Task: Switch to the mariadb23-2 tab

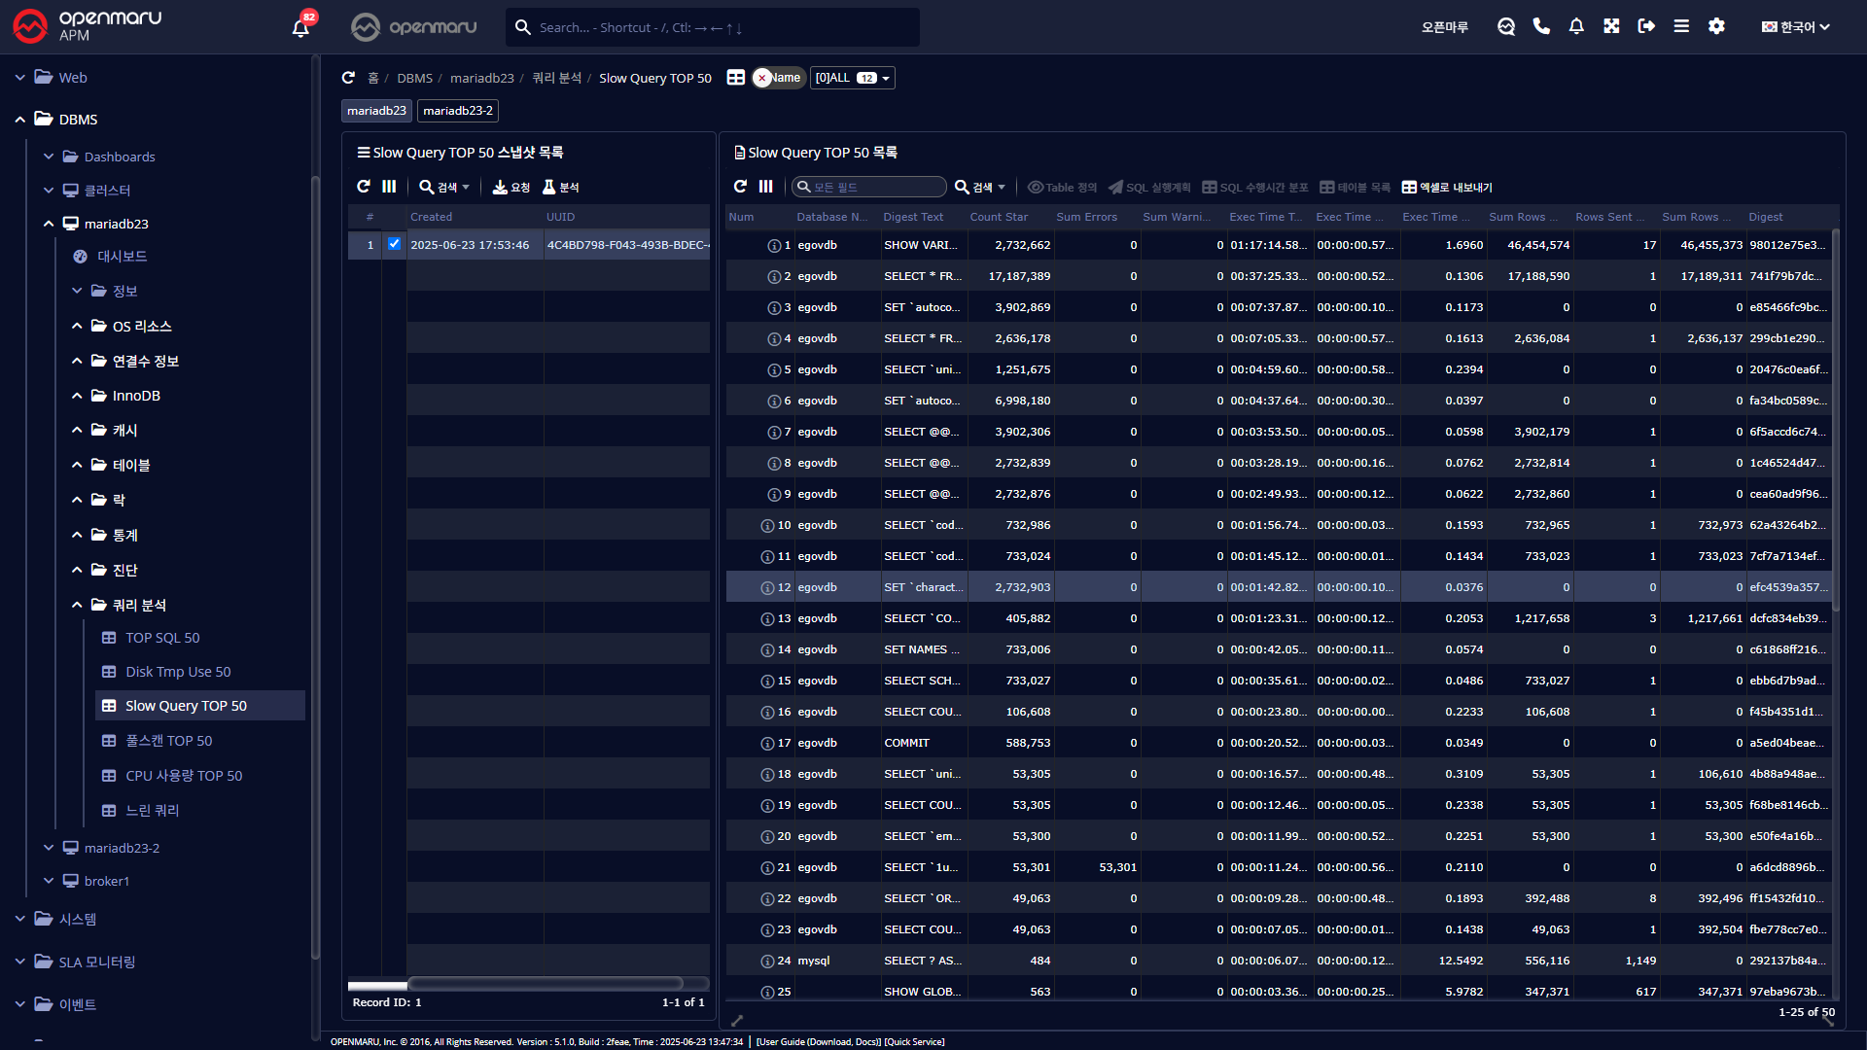Action: 457,111
